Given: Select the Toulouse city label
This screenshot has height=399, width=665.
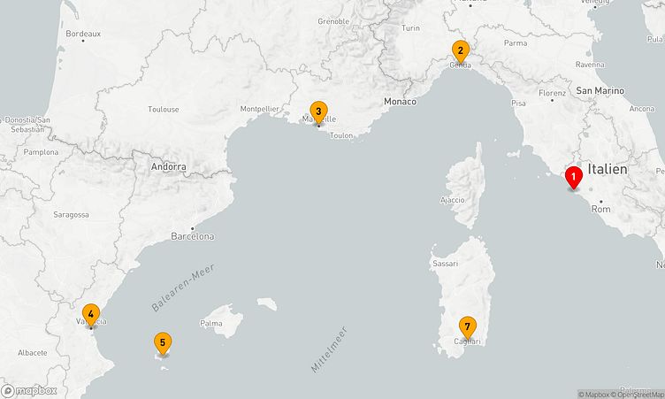Looking at the screenshot, I should click(x=164, y=110).
